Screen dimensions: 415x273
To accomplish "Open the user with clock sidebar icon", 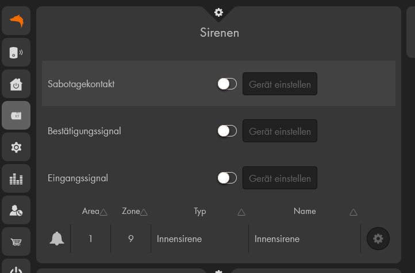I will click(x=16, y=210).
